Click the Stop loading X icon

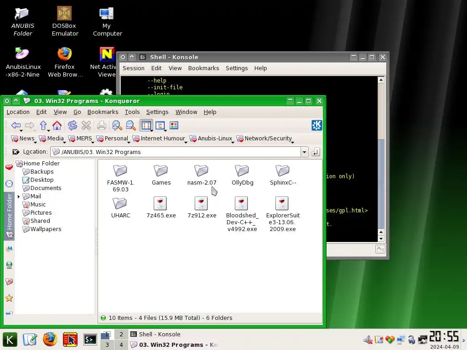(86, 126)
